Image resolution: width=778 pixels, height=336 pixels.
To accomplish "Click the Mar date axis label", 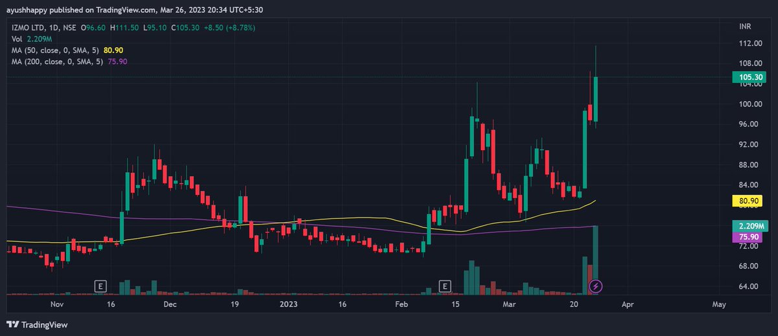I will coord(510,304).
